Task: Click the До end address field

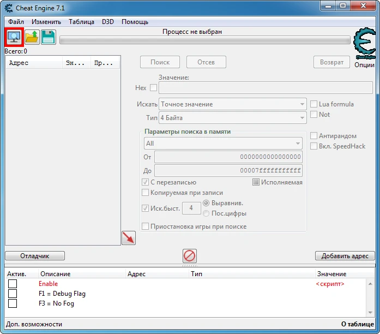Action: click(x=228, y=170)
